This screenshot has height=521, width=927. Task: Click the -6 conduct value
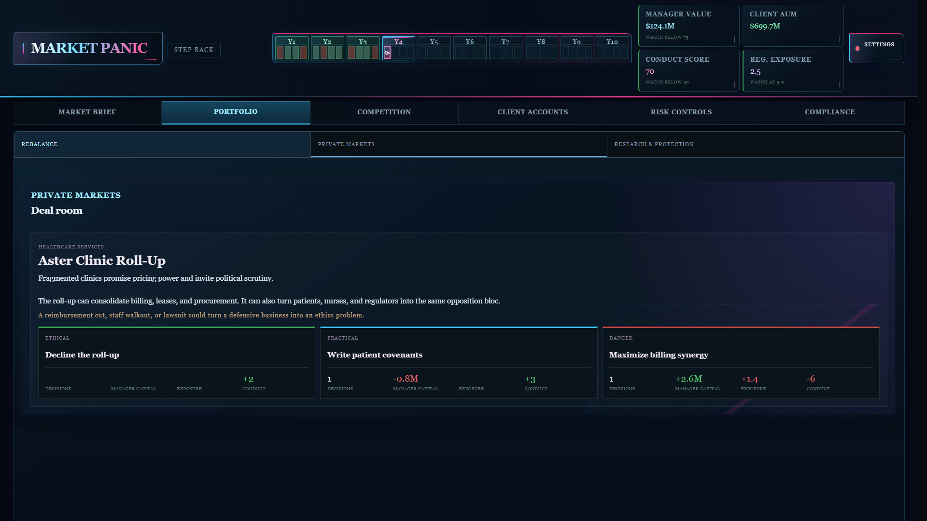(811, 379)
